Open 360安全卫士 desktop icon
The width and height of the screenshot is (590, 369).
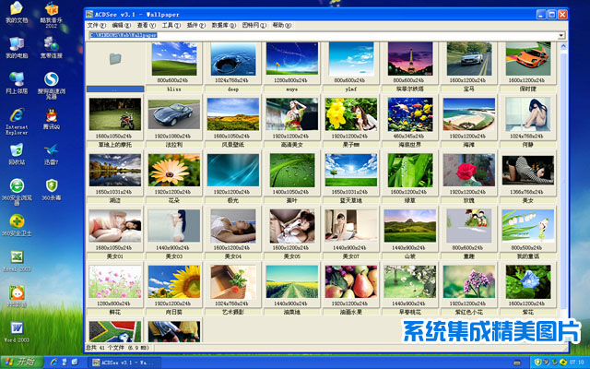pyautogui.click(x=17, y=225)
